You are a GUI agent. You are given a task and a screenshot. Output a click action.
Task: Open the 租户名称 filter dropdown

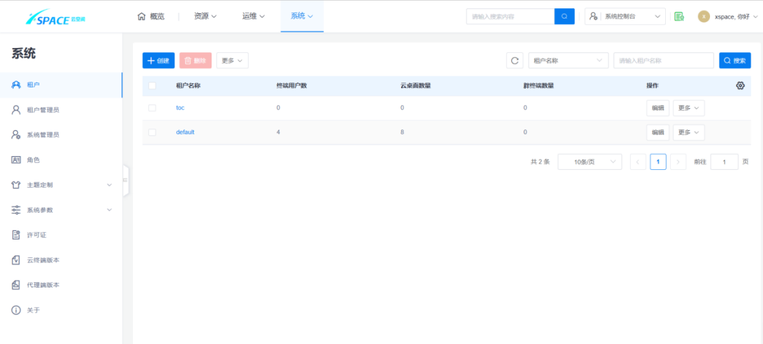[568, 61]
